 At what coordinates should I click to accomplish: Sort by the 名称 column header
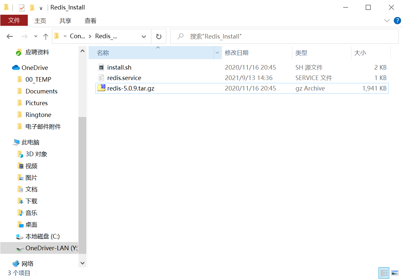[x=151, y=53]
